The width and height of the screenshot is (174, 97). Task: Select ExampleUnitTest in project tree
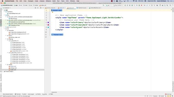click(15, 25)
